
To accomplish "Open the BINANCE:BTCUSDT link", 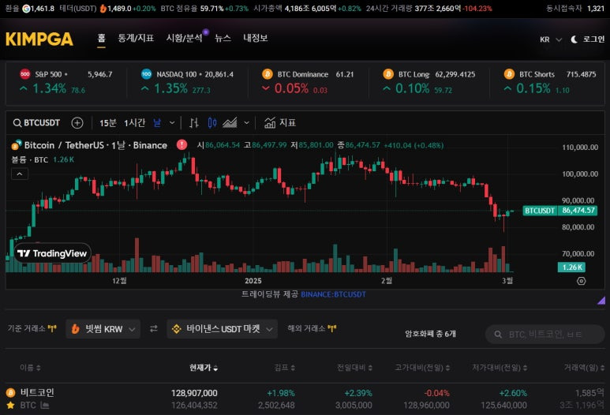I will point(333,294).
